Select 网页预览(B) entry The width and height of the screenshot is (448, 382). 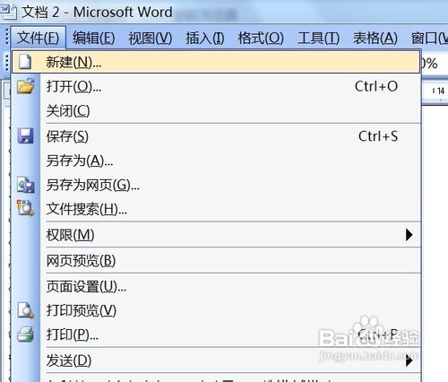[216, 260]
